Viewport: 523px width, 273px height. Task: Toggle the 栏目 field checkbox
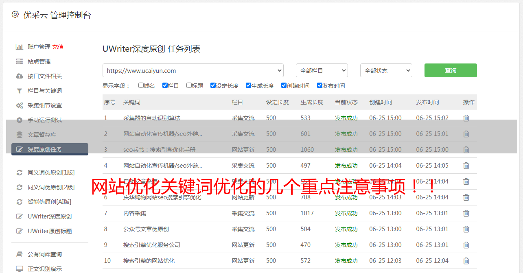(x=165, y=85)
